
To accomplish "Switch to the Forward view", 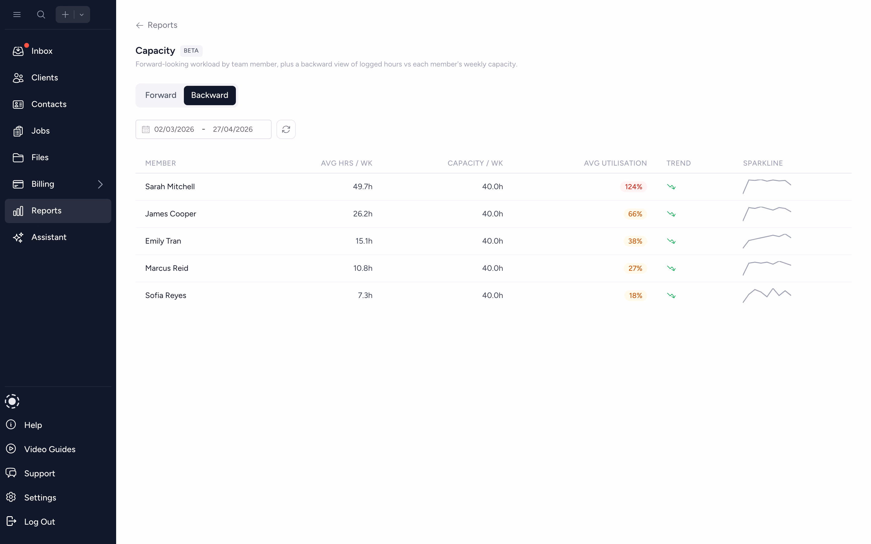I will tap(161, 95).
